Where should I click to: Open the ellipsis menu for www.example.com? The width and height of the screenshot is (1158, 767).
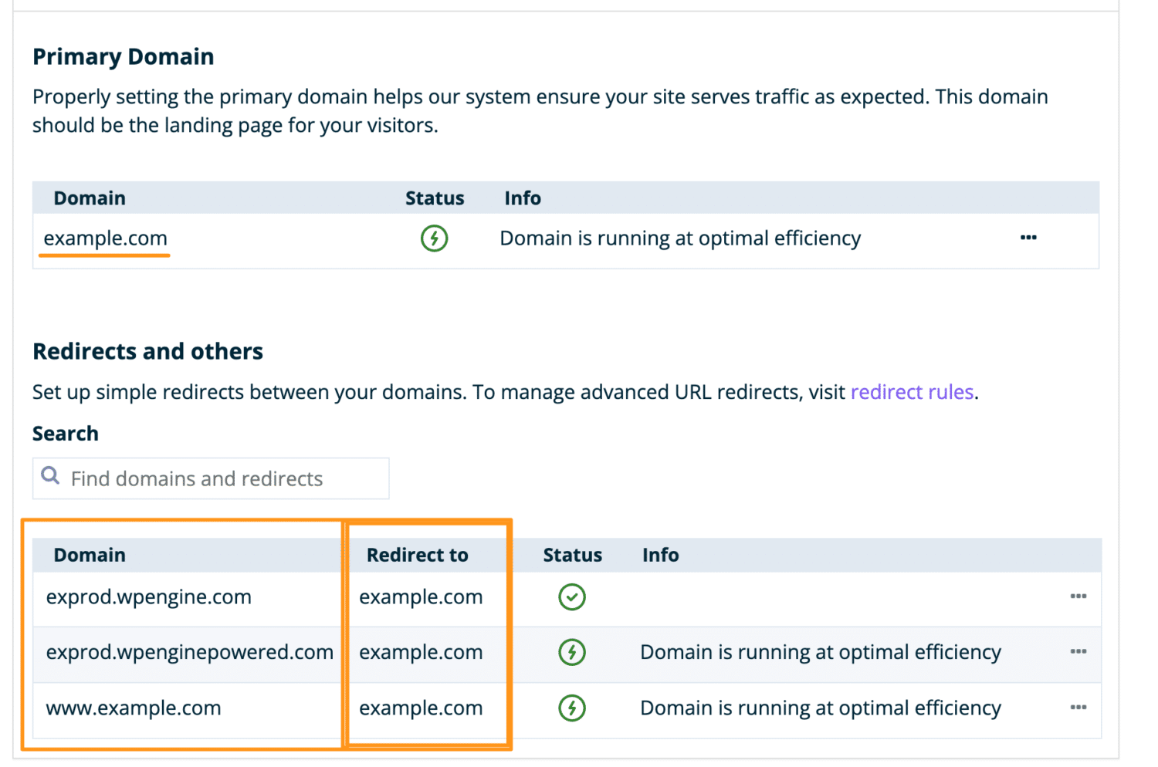[x=1078, y=708]
